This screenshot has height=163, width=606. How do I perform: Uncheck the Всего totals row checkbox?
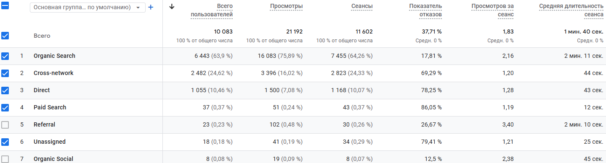pos(5,36)
